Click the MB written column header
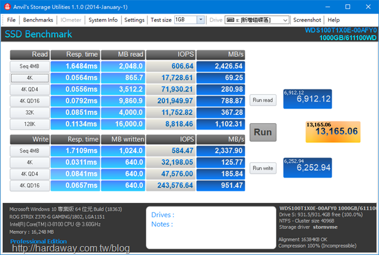 (123, 139)
